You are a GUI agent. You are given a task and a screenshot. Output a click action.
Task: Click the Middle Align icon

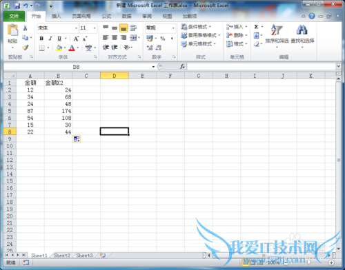point(115,28)
